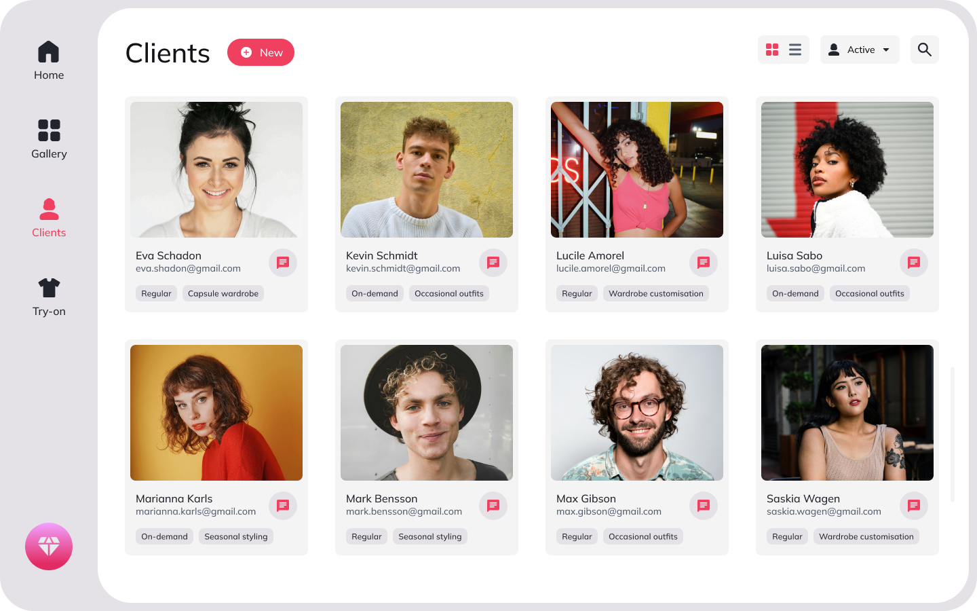
Task: Click Lucile Amorel's message icon
Action: coord(704,263)
